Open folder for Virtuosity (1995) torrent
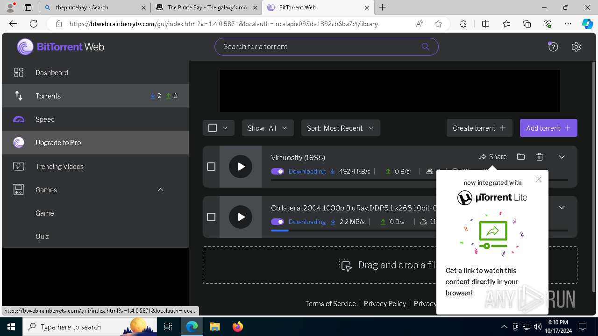Viewport: 598px width, 336px height. 521,157
